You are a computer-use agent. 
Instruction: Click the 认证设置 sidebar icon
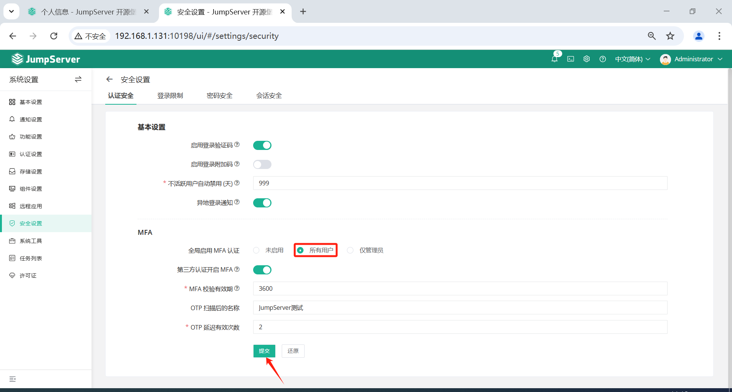(x=12, y=154)
